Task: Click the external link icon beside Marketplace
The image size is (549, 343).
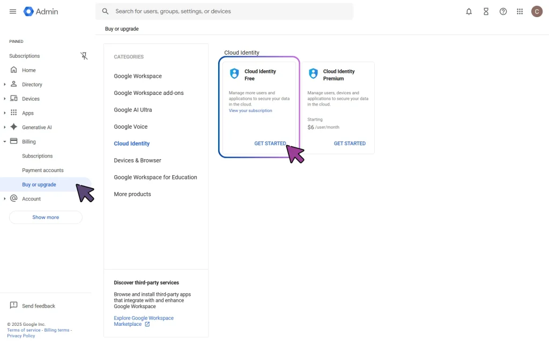Action: (x=147, y=324)
